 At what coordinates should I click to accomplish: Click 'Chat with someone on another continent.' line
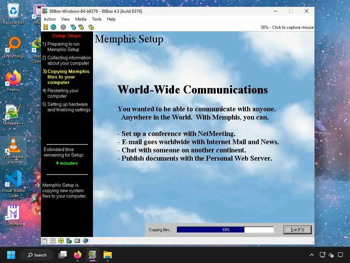click(x=181, y=150)
